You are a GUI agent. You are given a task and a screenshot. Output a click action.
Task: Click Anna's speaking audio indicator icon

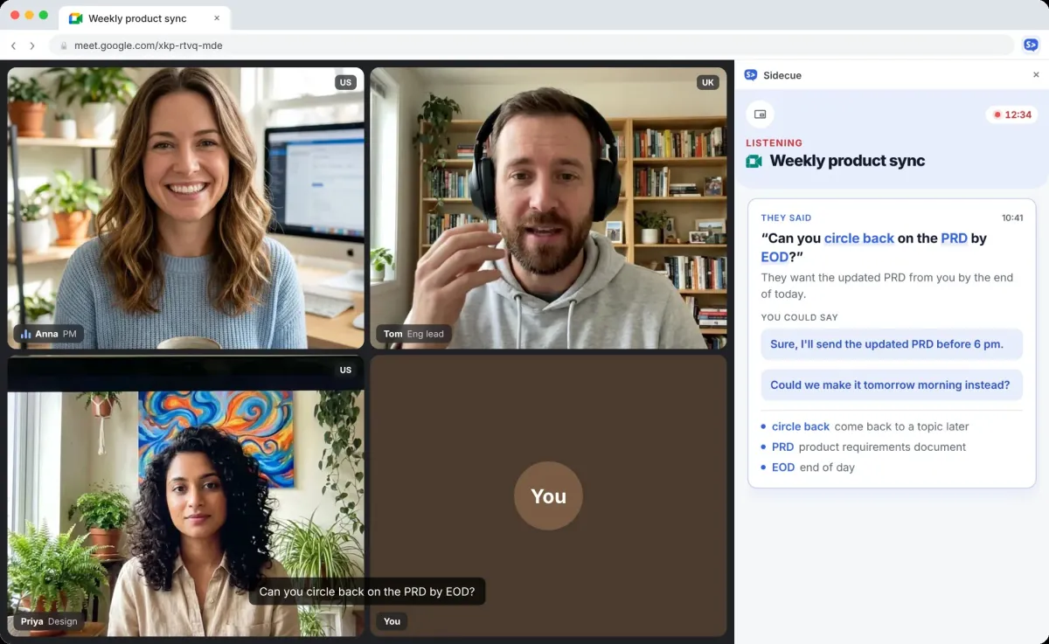25,334
